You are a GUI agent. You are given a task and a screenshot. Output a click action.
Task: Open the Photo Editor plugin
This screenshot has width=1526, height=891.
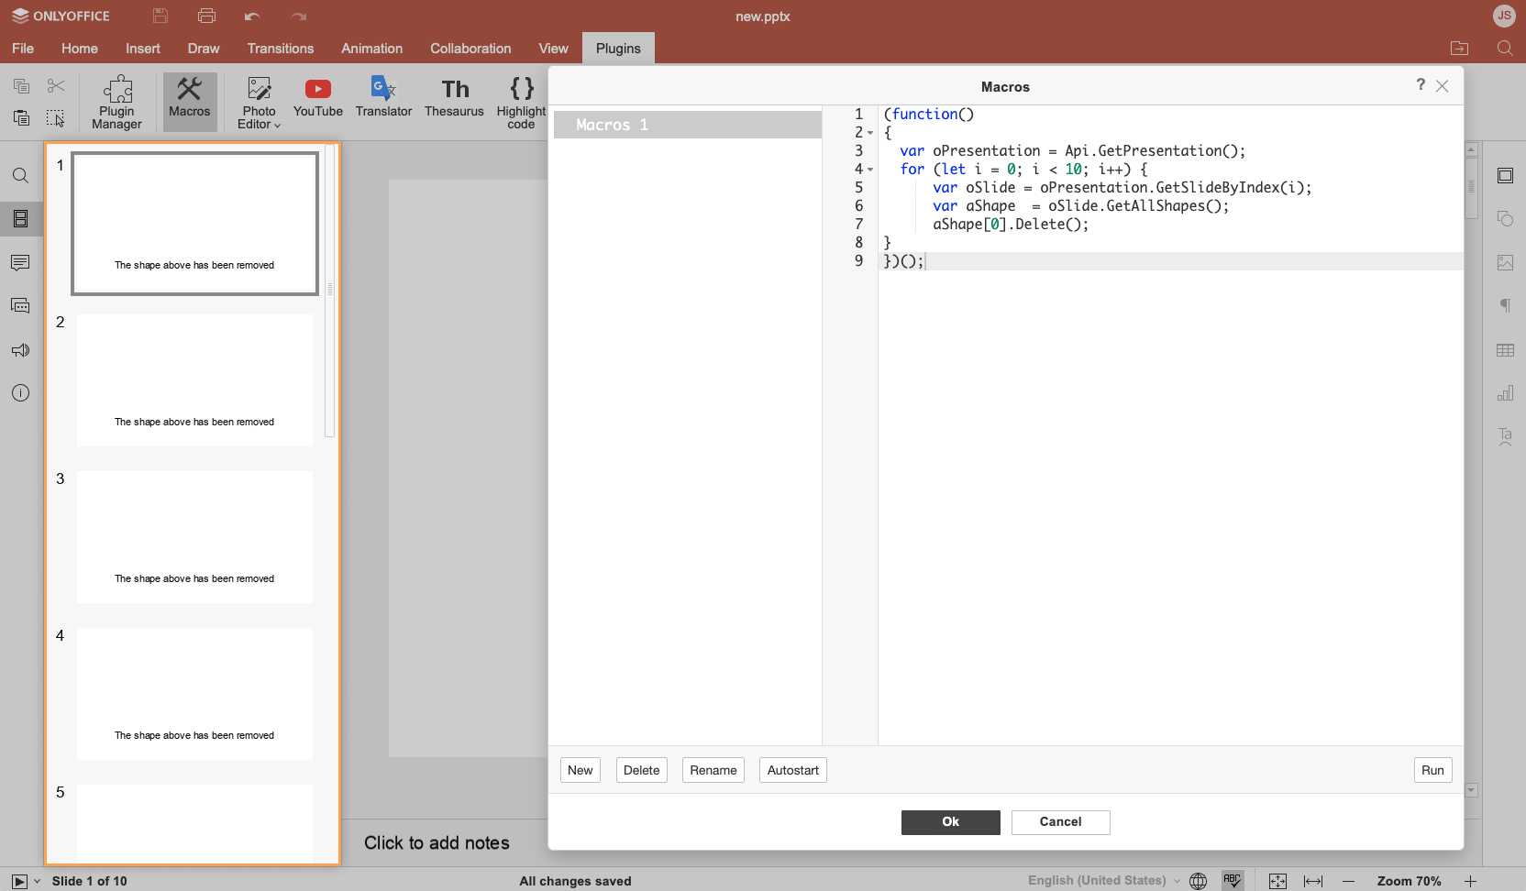tap(260, 102)
